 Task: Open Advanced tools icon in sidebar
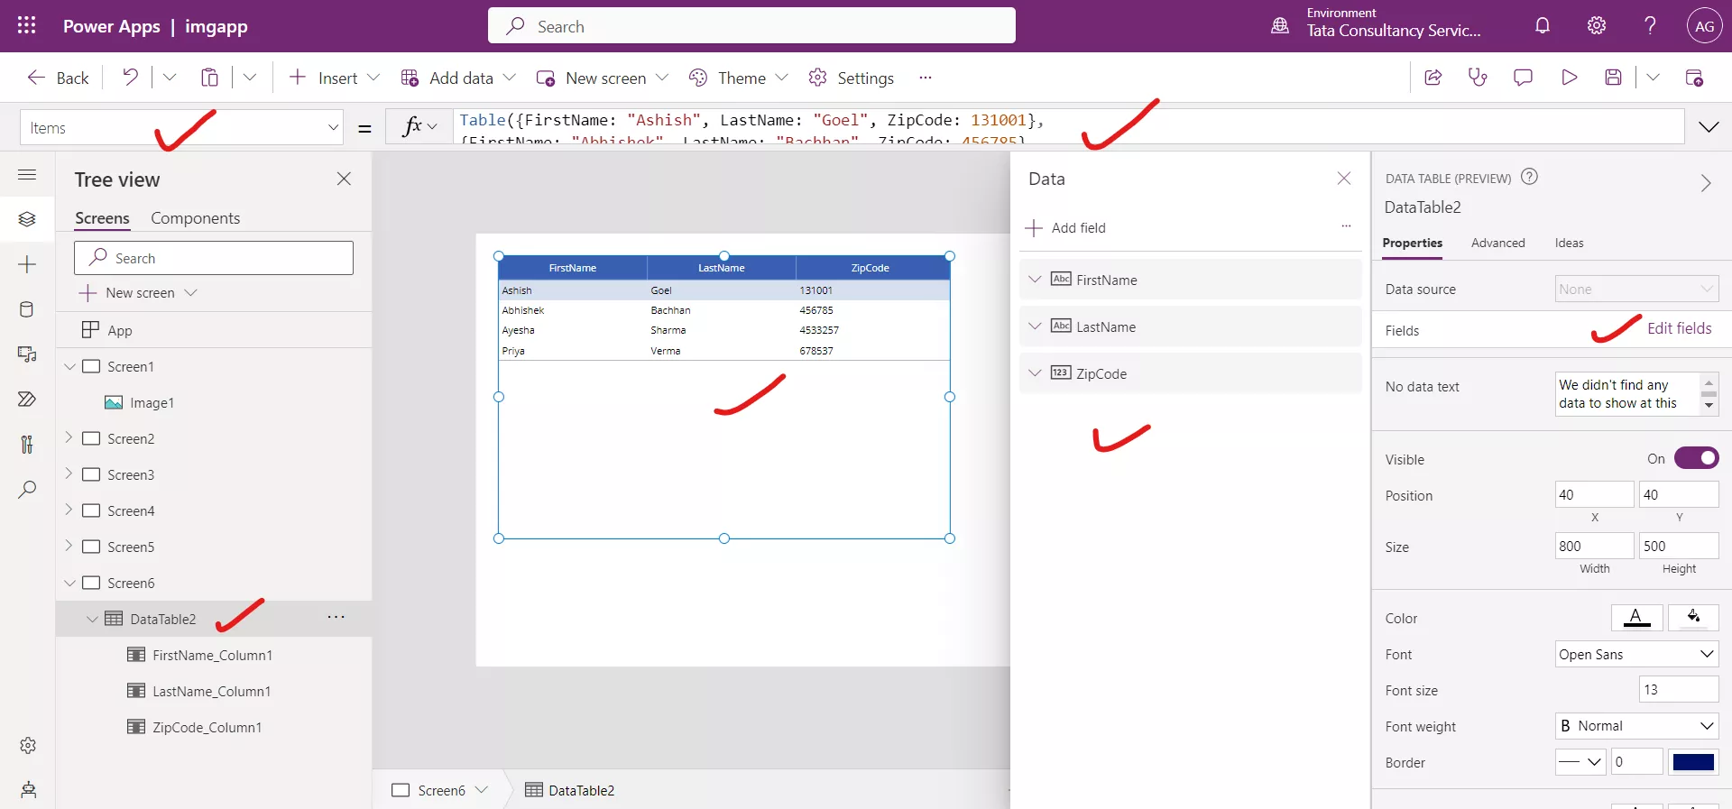27,445
